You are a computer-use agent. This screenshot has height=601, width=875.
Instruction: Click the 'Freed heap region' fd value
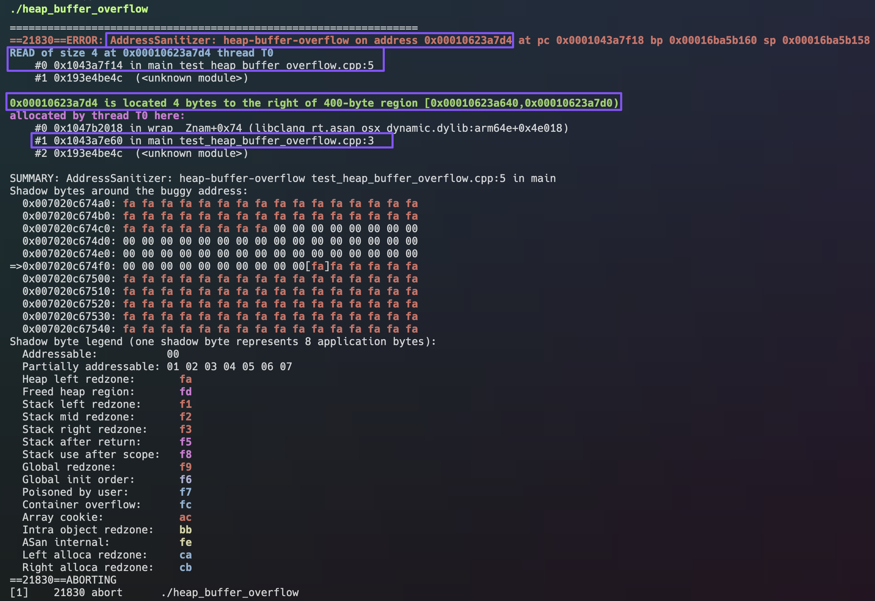pos(185,391)
